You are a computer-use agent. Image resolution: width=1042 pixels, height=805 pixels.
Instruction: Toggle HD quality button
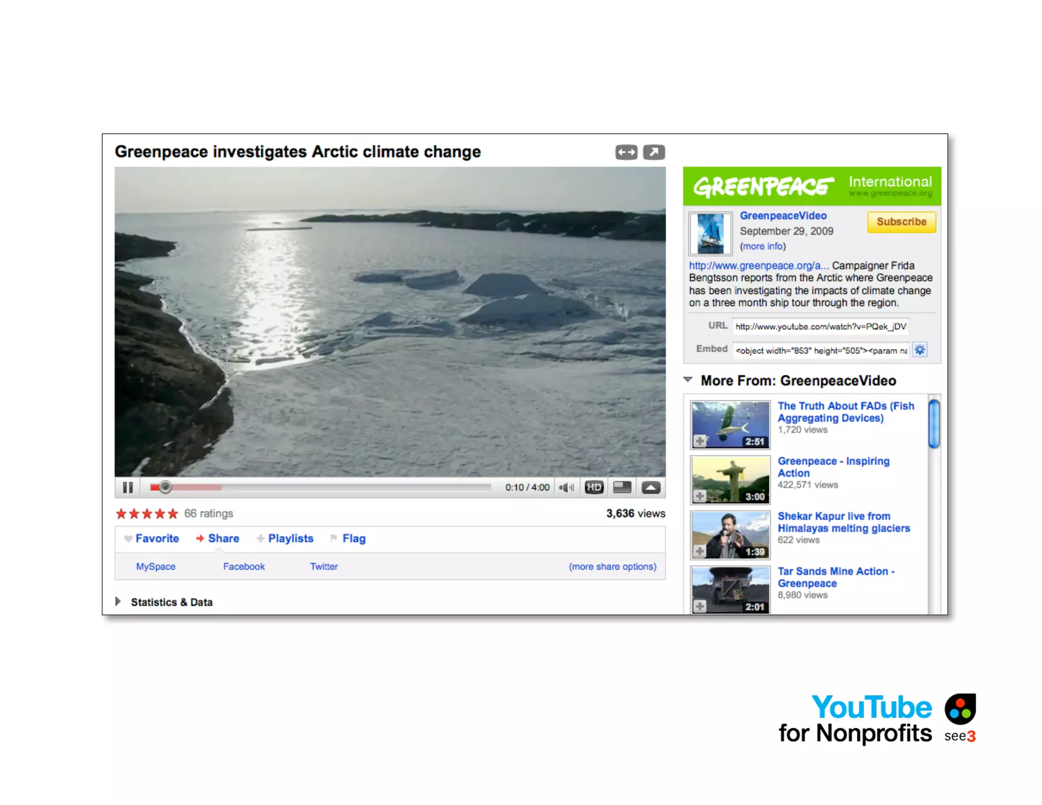[x=594, y=487]
